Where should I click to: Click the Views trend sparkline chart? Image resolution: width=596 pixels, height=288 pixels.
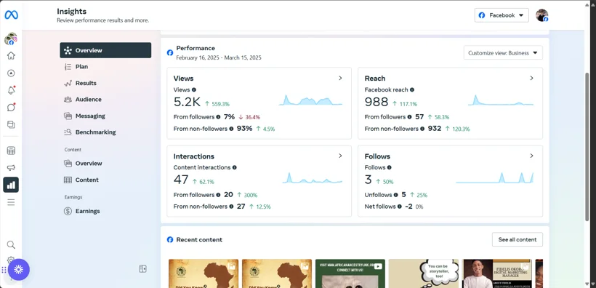[x=310, y=100]
